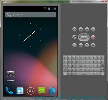
Task: Click the emulator Back hardware button
Action: [87, 45]
